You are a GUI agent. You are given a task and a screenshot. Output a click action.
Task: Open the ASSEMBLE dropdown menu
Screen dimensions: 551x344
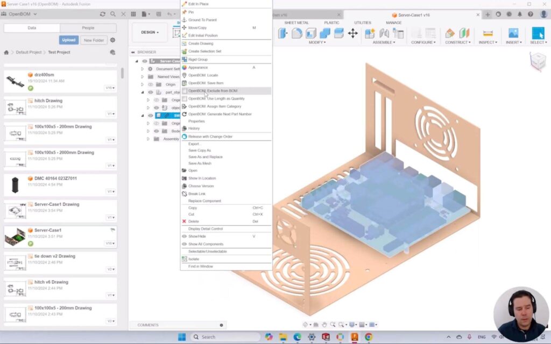click(384, 42)
